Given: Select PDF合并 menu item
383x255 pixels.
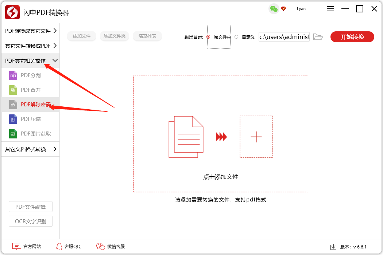Looking at the screenshot, I should [x=31, y=90].
